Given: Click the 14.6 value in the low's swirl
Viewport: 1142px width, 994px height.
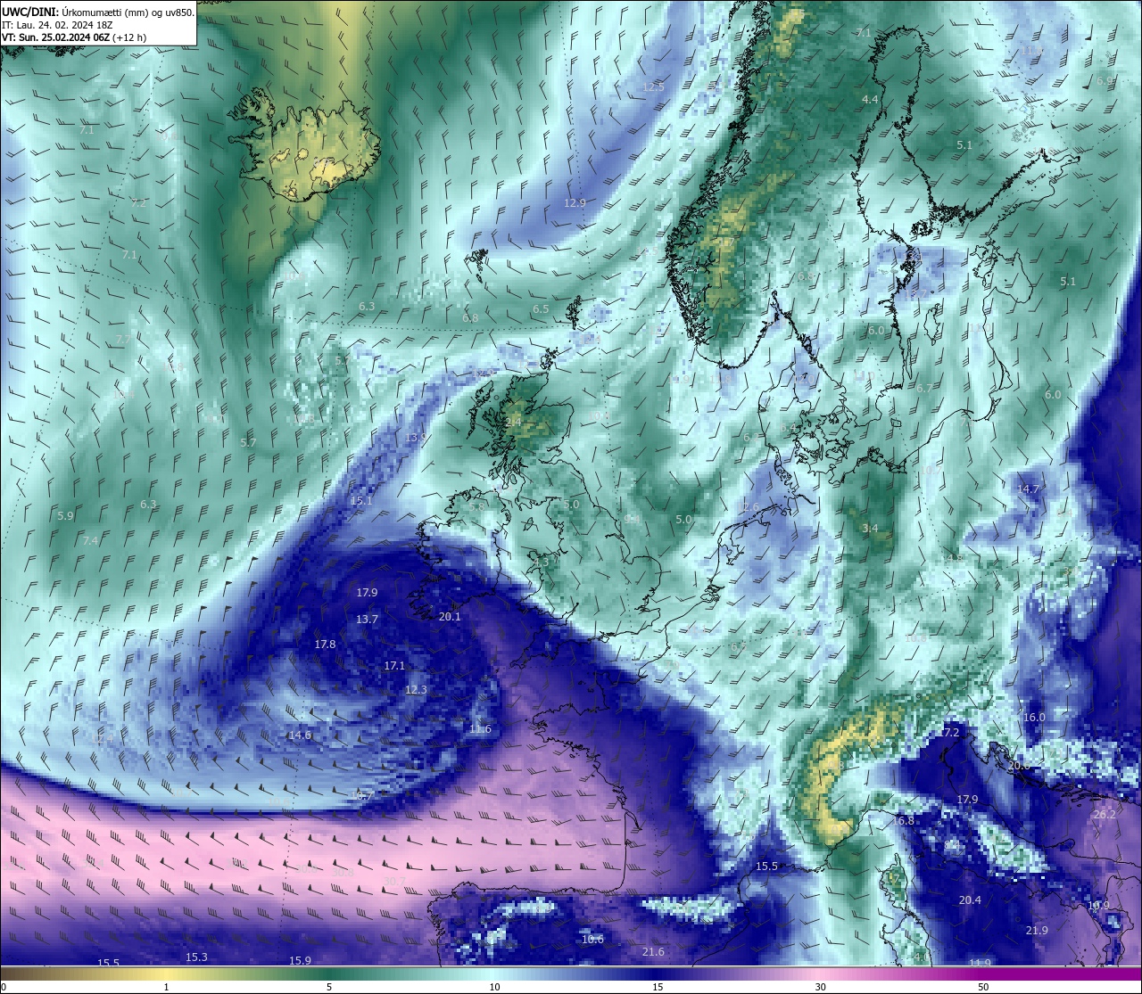Looking at the screenshot, I should (x=300, y=735).
